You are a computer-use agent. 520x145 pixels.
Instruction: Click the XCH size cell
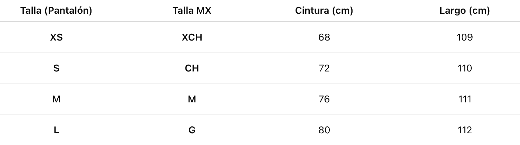point(192,37)
